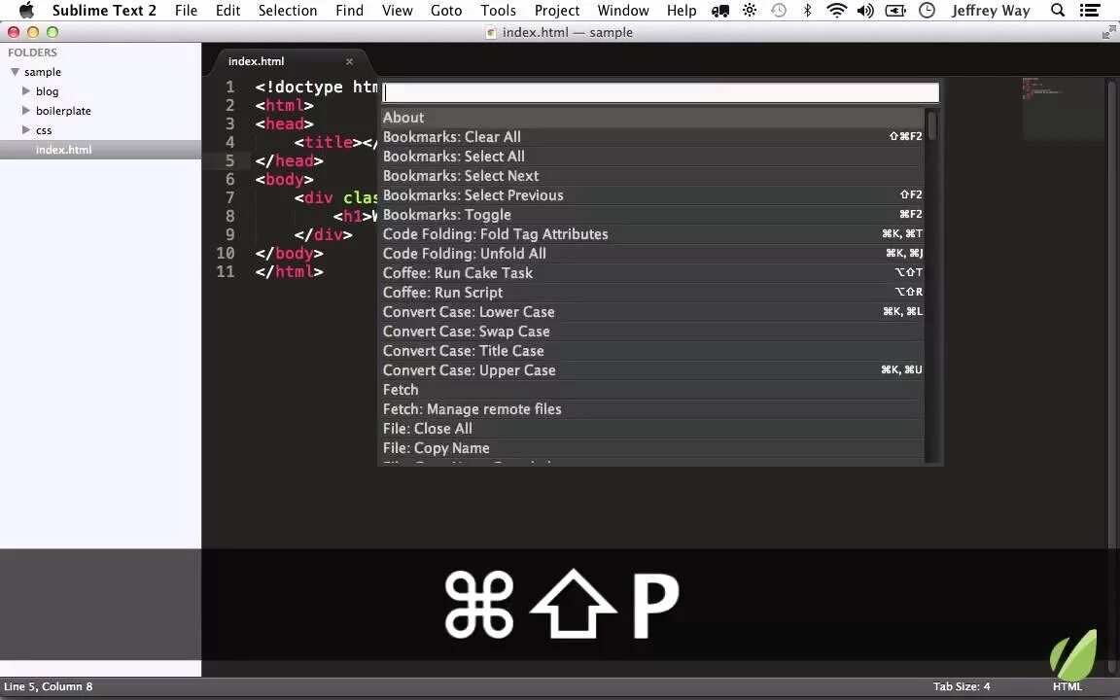This screenshot has height=700, width=1120.
Task: Choose Convert Case: Title Case
Action: [x=653, y=351]
